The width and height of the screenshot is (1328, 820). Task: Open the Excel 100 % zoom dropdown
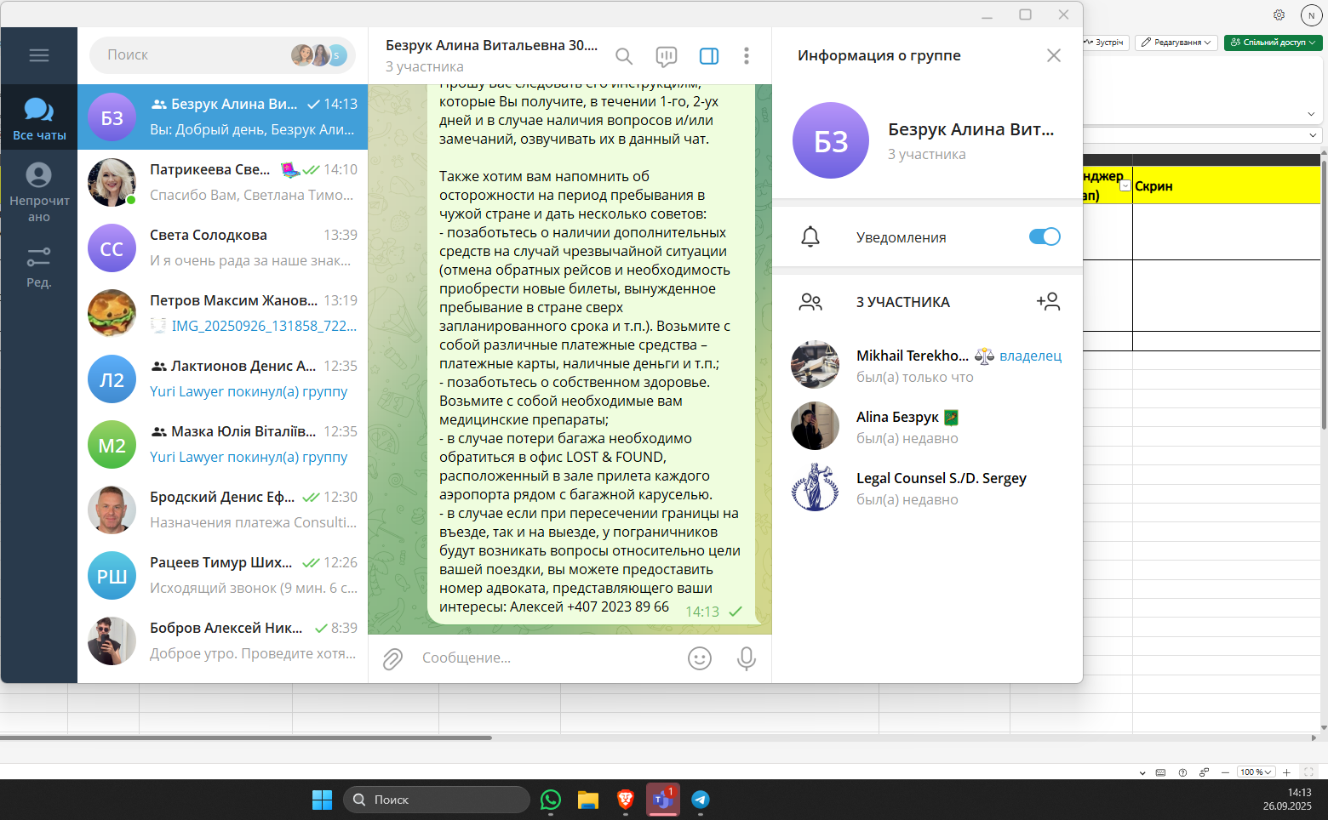click(1256, 772)
